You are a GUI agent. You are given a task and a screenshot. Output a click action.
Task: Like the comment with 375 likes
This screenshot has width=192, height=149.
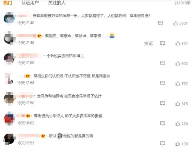coord(178,103)
